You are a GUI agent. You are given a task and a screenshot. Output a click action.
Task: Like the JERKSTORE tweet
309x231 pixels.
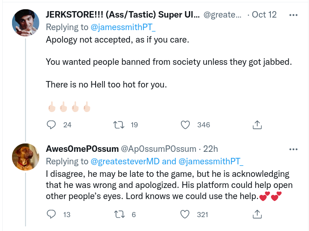(x=186, y=125)
